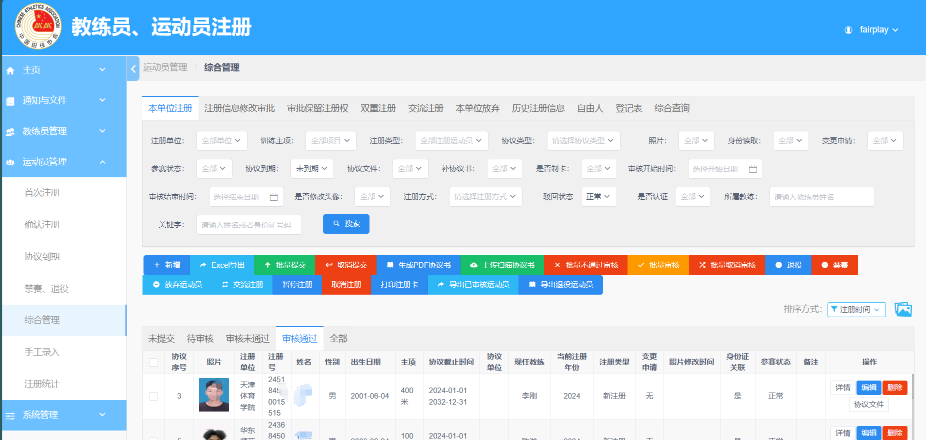Click the 运动员管理 breadcrumb link
926x440 pixels.
point(165,67)
